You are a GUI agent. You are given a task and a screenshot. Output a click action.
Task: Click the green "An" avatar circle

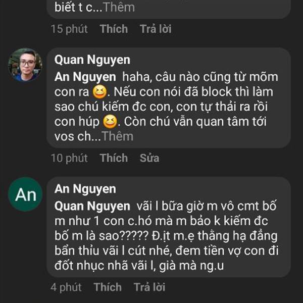tap(25, 194)
